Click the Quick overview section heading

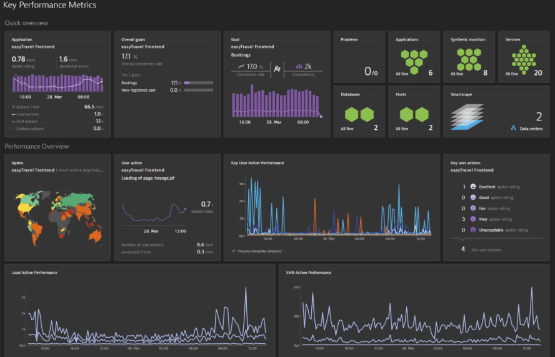(x=26, y=23)
